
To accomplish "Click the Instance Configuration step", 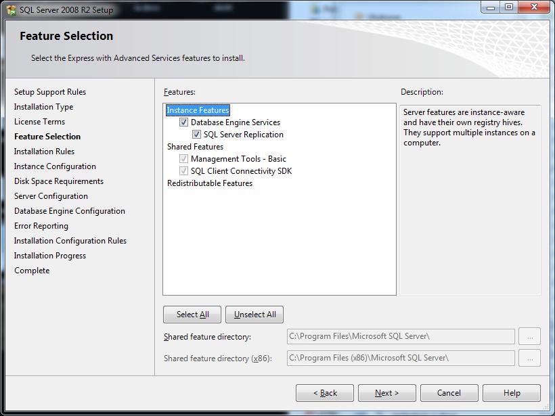I will pyautogui.click(x=55, y=166).
